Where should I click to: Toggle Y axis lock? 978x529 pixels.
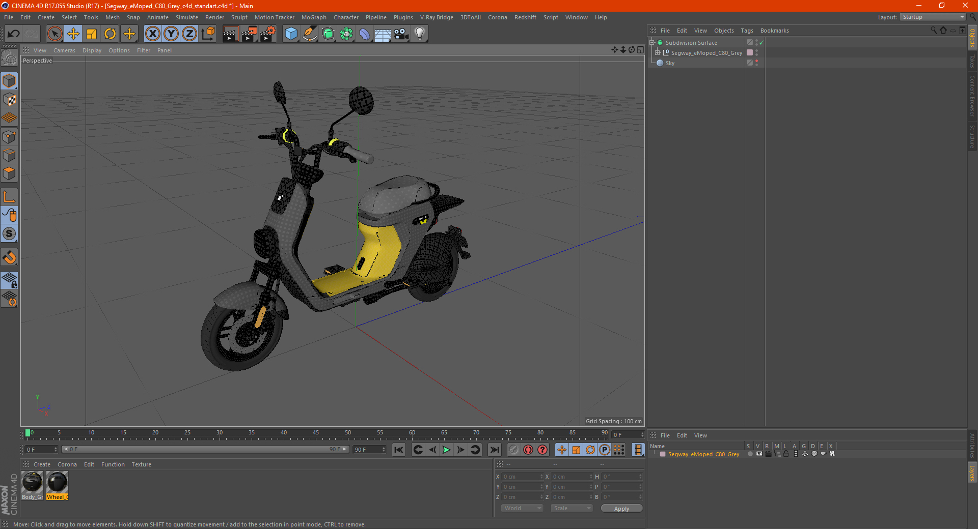click(x=171, y=34)
